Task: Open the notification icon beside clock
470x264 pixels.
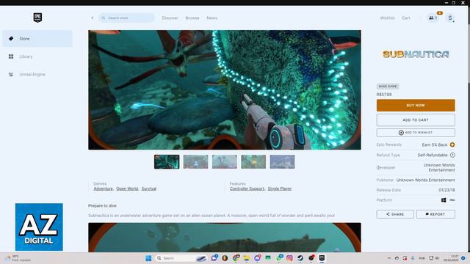Action: (463, 258)
